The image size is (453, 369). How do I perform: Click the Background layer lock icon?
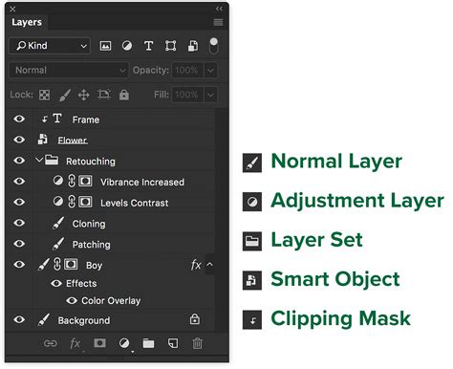(195, 319)
